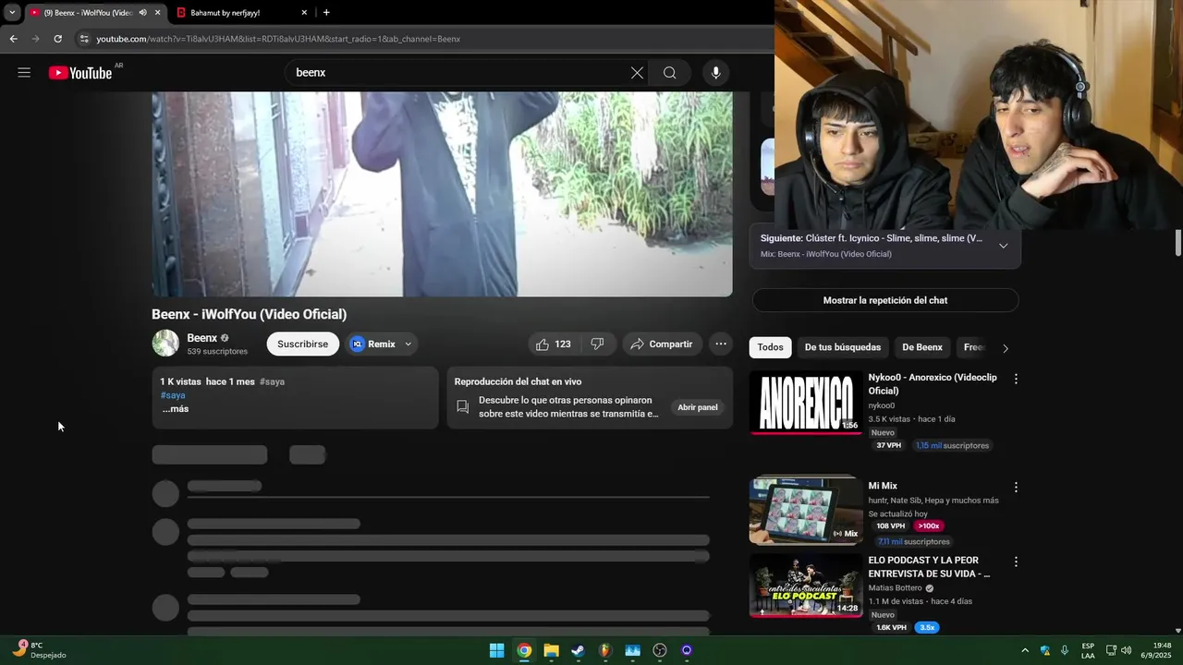Click the weather widget showing 8°C
The height and width of the screenshot is (665, 1183).
(40, 649)
